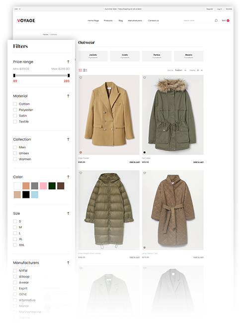240x323 pixels.
Task: Click Home in the breadcrumb
Action: 45,34
